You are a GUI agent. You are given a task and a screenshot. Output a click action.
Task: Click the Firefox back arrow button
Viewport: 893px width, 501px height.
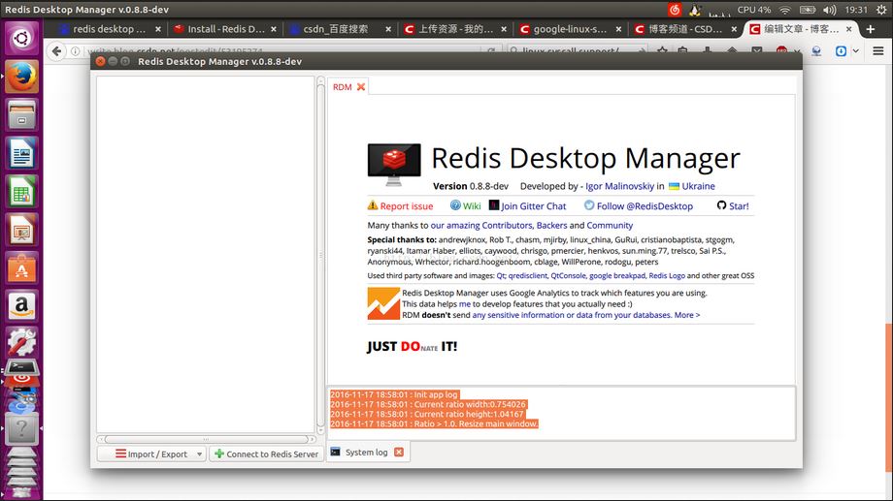click(56, 51)
